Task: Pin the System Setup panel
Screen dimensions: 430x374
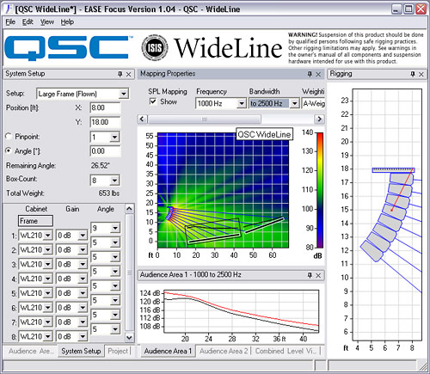Action: pos(120,74)
